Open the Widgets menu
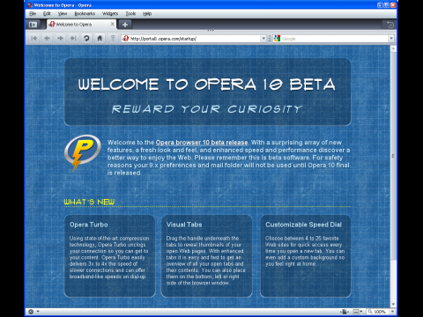 coord(110,13)
